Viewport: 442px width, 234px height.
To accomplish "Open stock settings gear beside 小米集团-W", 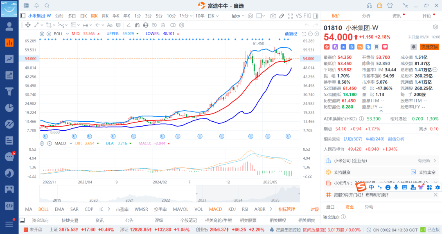I will tap(435, 27).
